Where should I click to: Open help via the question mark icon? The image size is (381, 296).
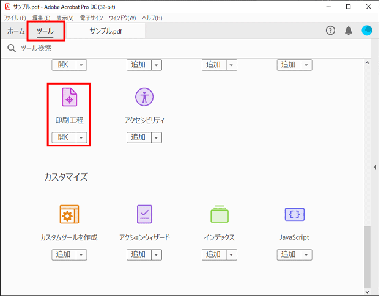click(x=330, y=31)
